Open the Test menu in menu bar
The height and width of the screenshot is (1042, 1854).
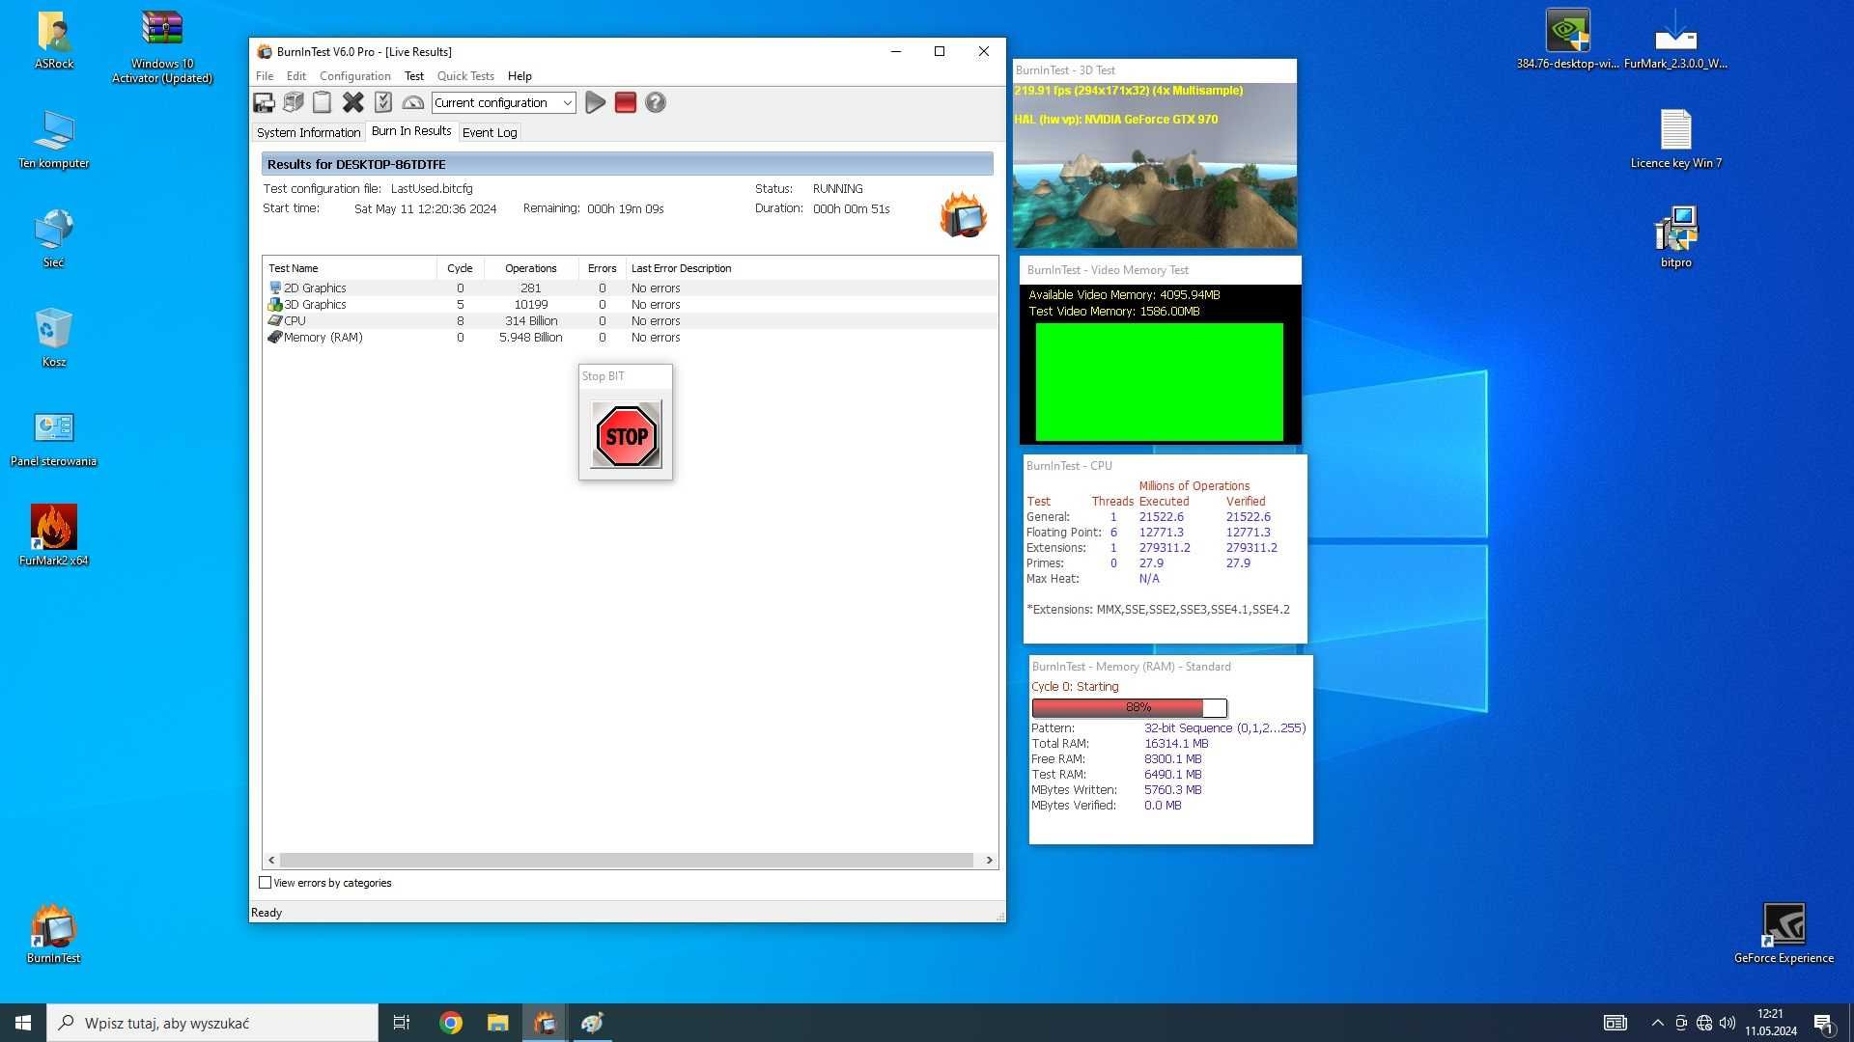[x=415, y=75]
